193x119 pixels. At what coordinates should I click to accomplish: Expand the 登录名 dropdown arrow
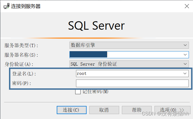[x=185, y=74]
